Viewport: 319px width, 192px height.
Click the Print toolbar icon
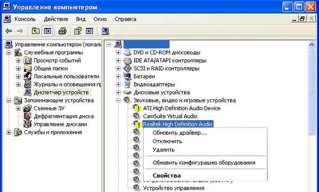pyautogui.click(x=62, y=31)
